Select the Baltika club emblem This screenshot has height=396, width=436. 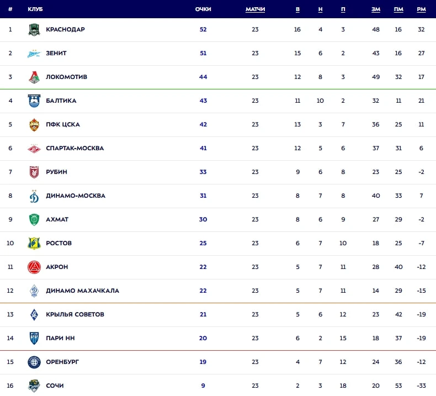34,101
